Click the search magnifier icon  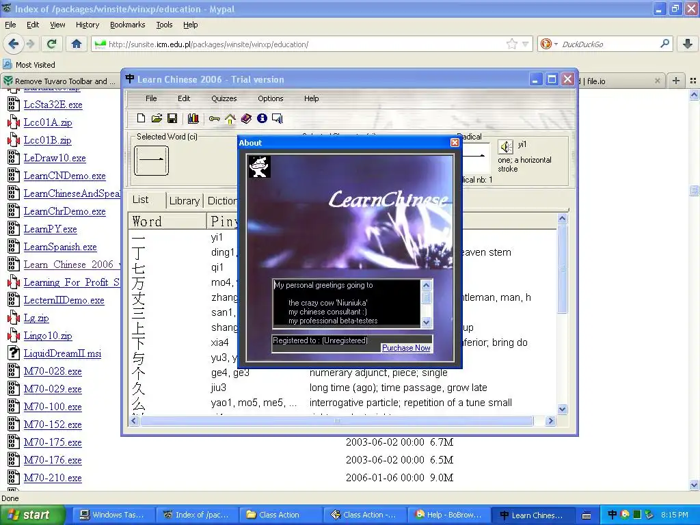pyautogui.click(x=664, y=44)
